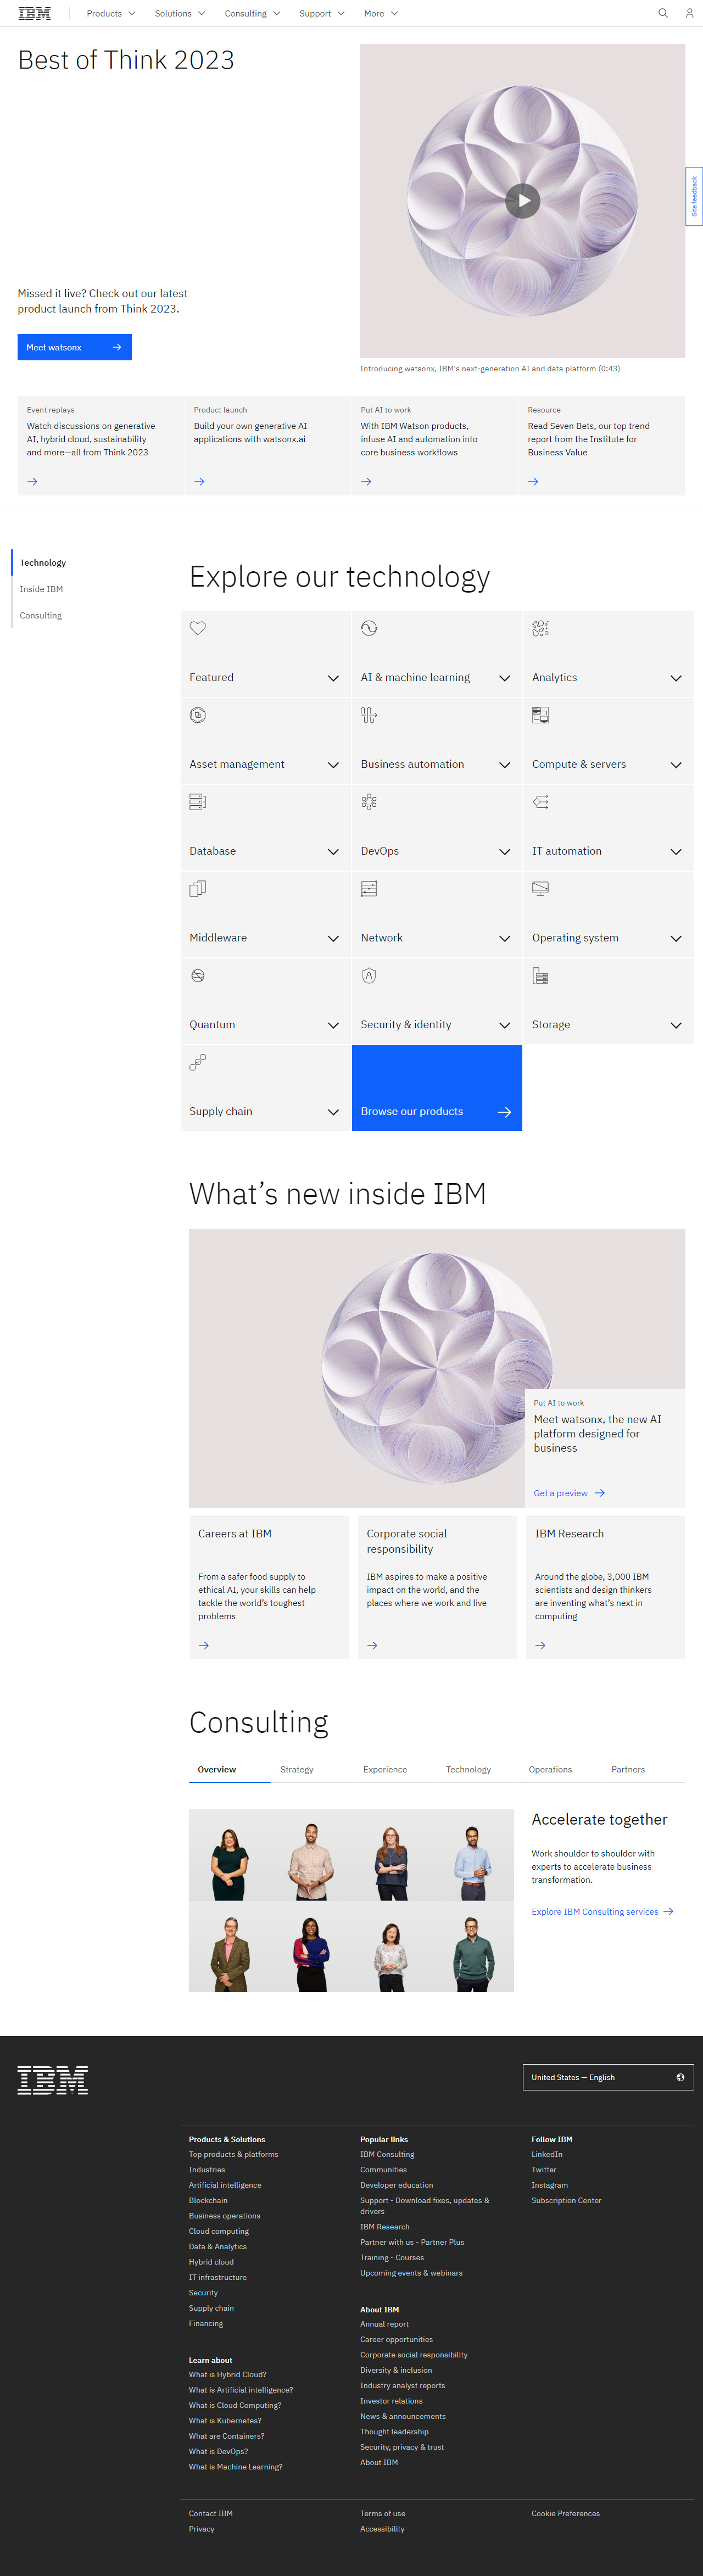
Task: Open the Products menu in the header
Action: click(x=110, y=13)
